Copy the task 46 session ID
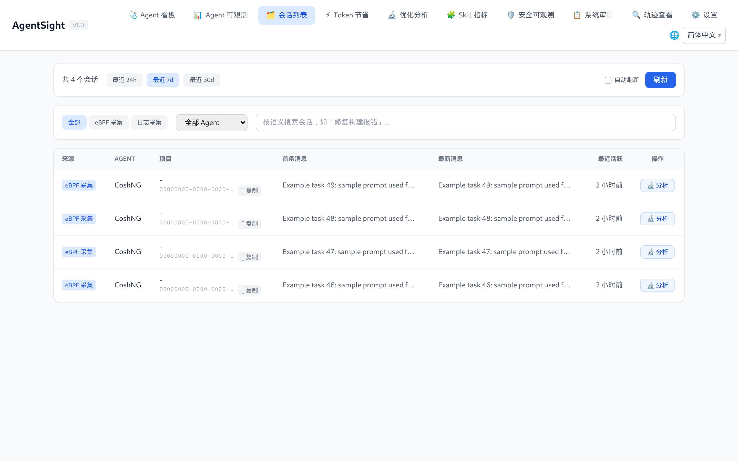The height and width of the screenshot is (461, 738). [249, 290]
